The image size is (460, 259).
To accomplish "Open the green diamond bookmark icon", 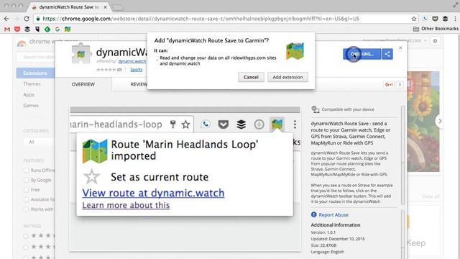I will pyautogui.click(x=47, y=29).
